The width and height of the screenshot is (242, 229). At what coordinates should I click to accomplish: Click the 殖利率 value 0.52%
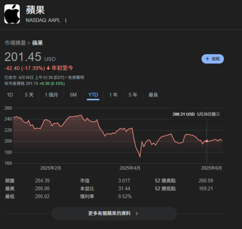tap(125, 196)
